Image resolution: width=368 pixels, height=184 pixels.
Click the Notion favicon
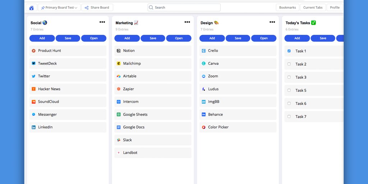pyautogui.click(x=119, y=51)
